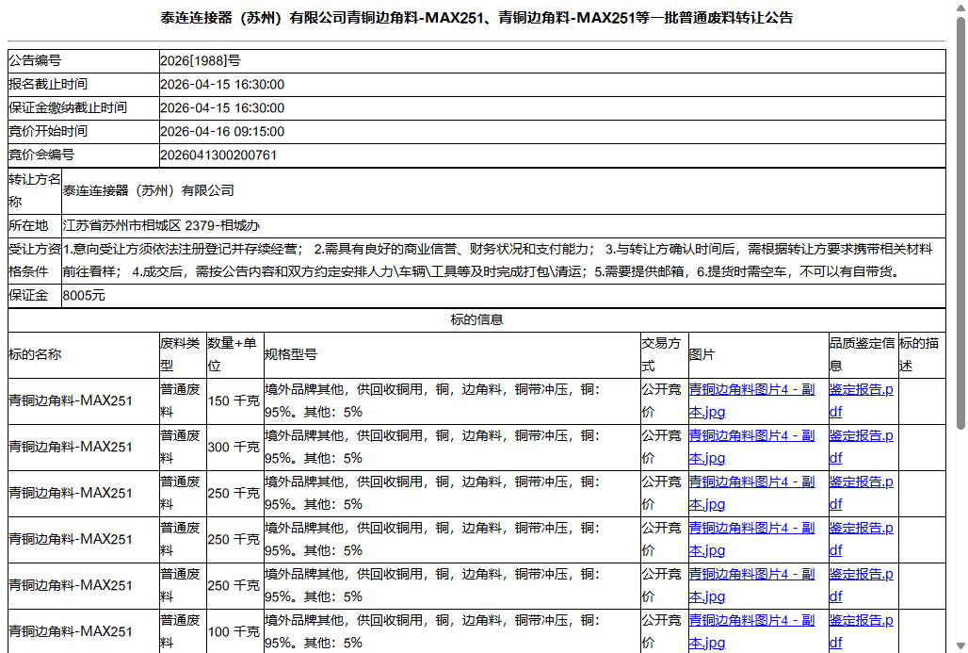Viewport: 968px width, 653px height.
Task: Click the page title about 青铜边角料-MAX251转让公告
Action: click(476, 18)
